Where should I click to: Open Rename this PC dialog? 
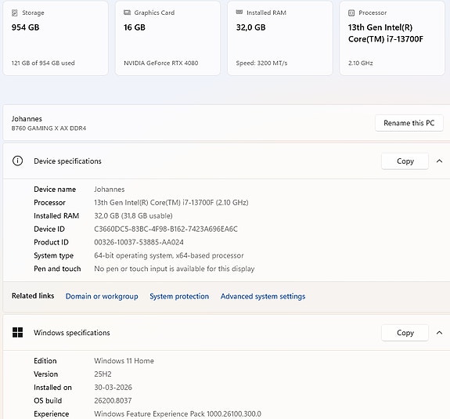click(409, 123)
